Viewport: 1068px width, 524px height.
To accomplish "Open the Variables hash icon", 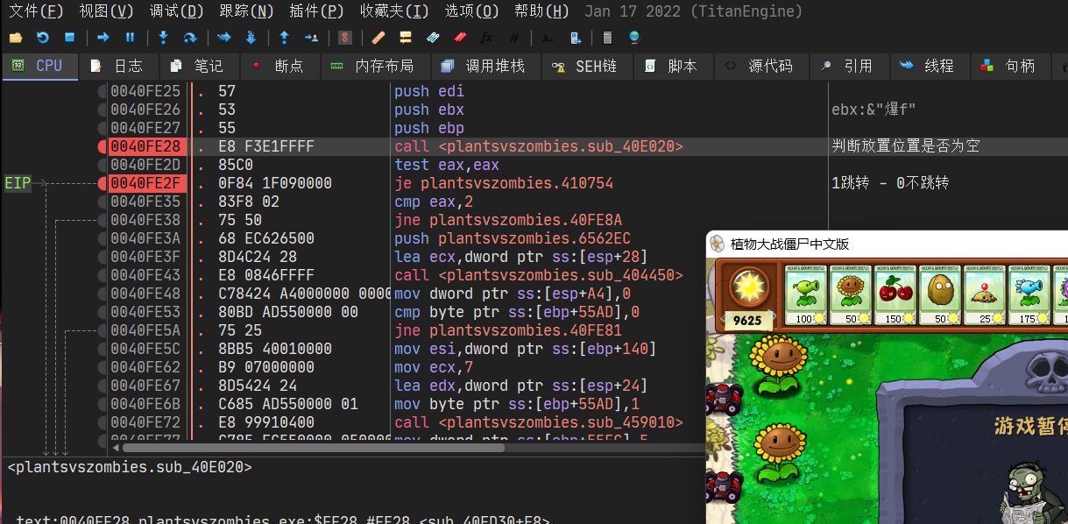I will click(514, 38).
